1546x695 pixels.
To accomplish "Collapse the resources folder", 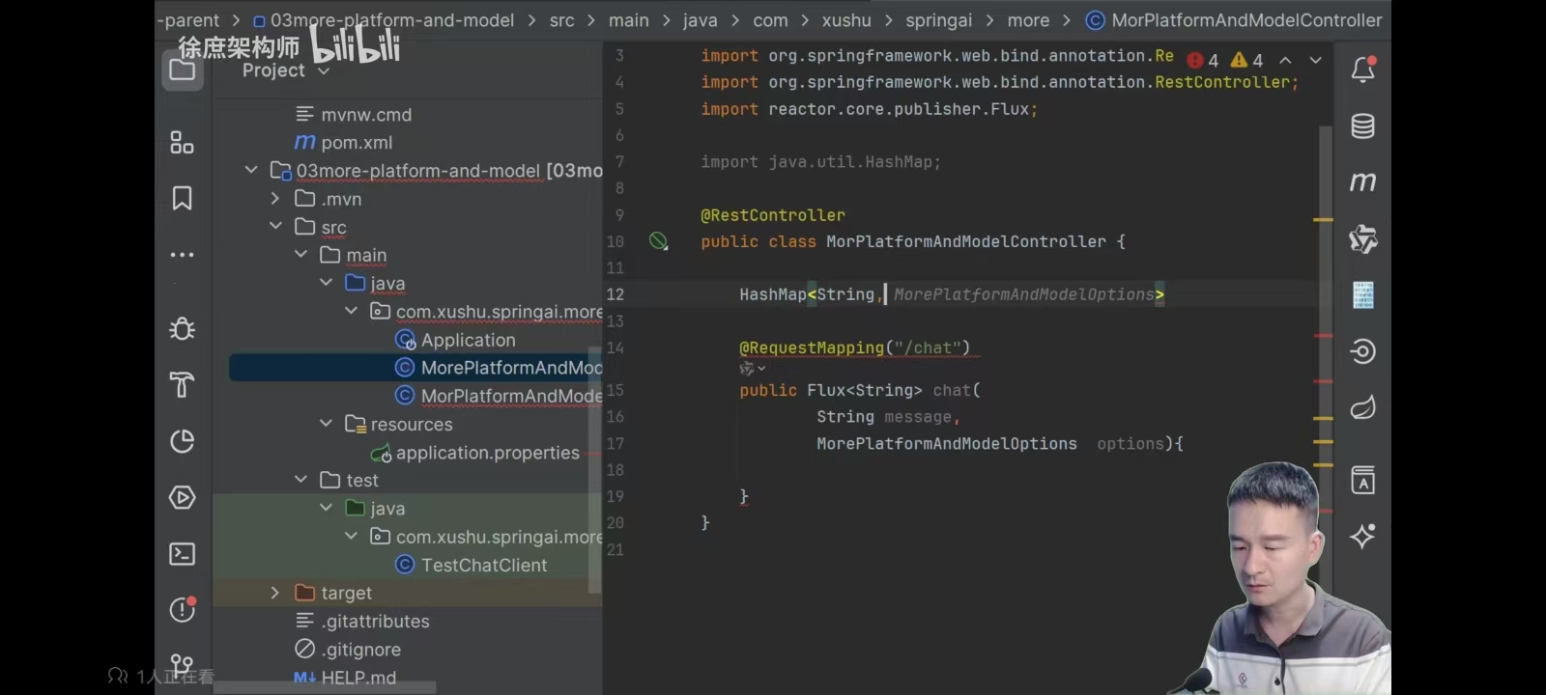I will (x=326, y=423).
